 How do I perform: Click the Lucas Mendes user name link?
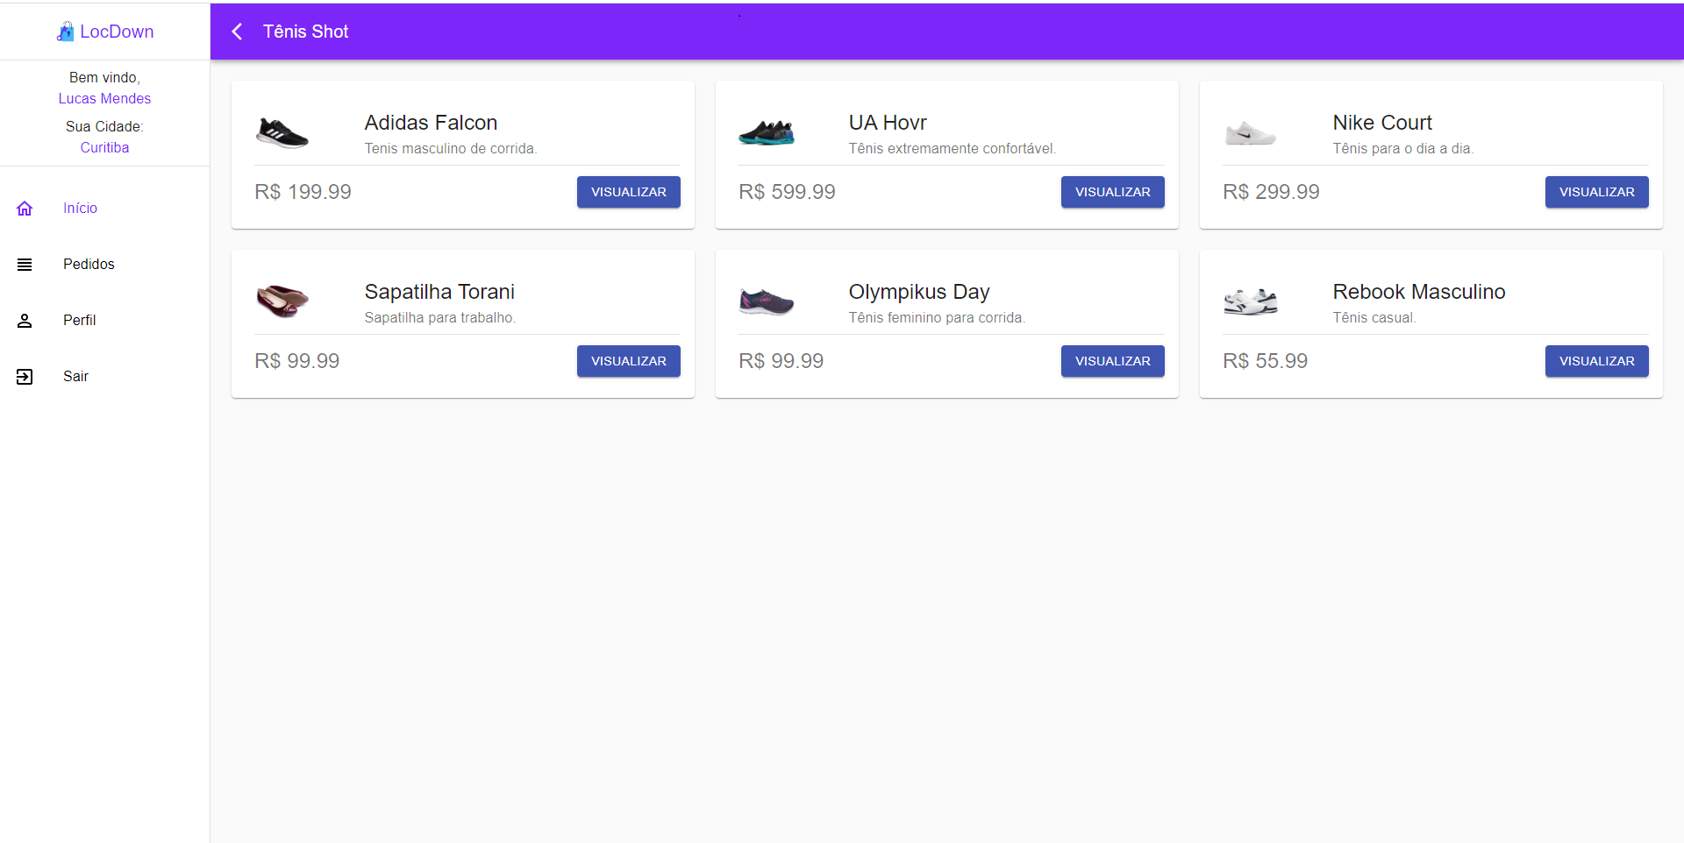coord(104,99)
